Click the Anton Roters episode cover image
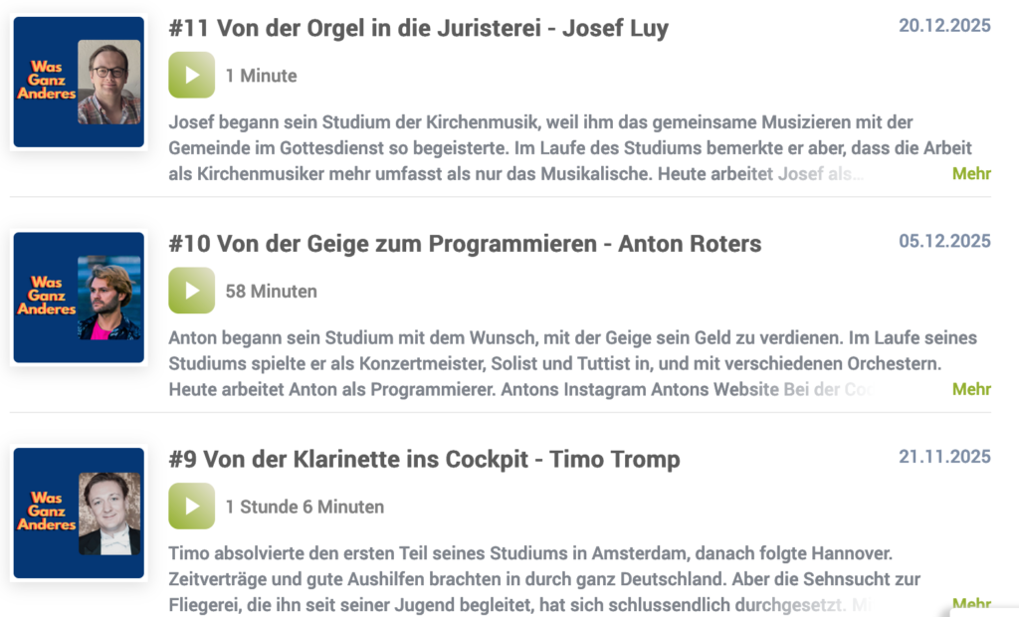This screenshot has height=617, width=1019. pos(79,298)
